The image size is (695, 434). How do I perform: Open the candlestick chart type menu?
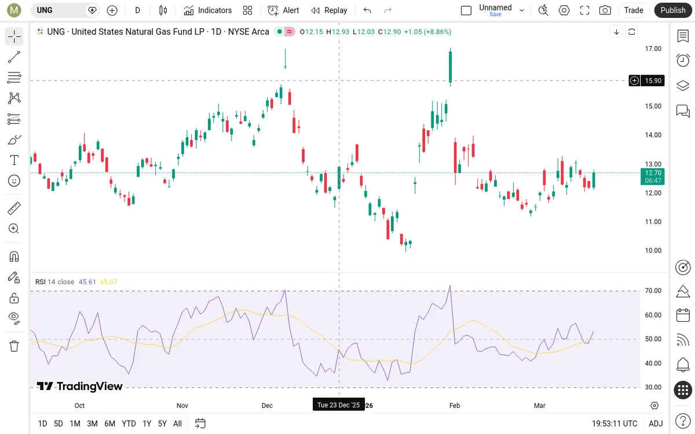(x=163, y=10)
